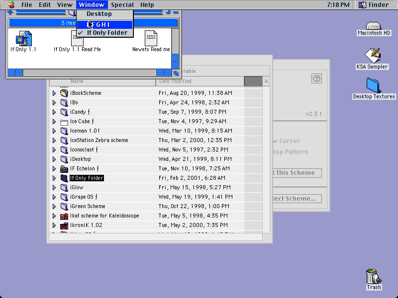Click the IBs folder icon in the list

[x=64, y=102]
